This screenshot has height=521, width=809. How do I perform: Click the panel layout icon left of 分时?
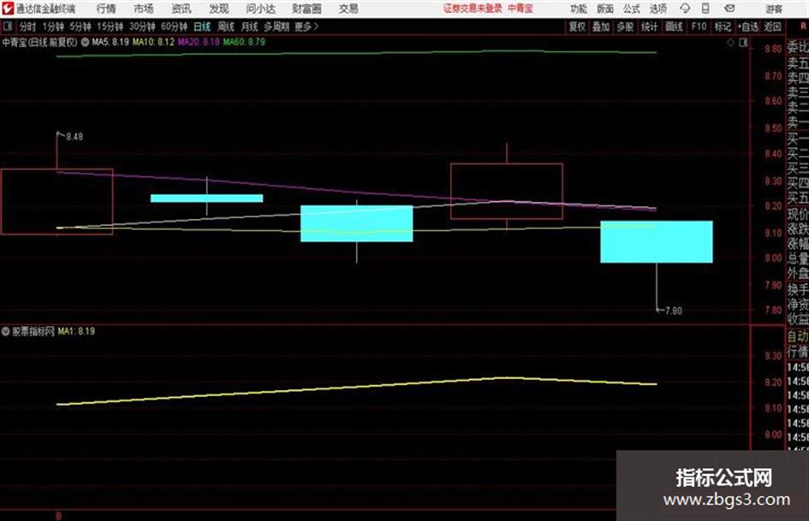coord(7,26)
